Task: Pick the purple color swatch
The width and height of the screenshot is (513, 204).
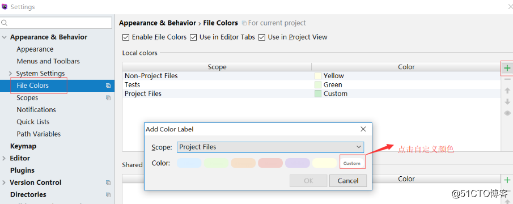Action: pyautogui.click(x=298, y=163)
